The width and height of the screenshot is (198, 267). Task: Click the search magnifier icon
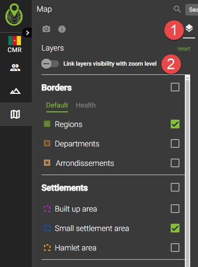coord(177,9)
